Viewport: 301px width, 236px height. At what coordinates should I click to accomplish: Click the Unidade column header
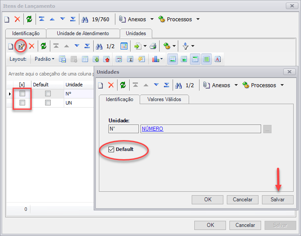tap(79, 85)
